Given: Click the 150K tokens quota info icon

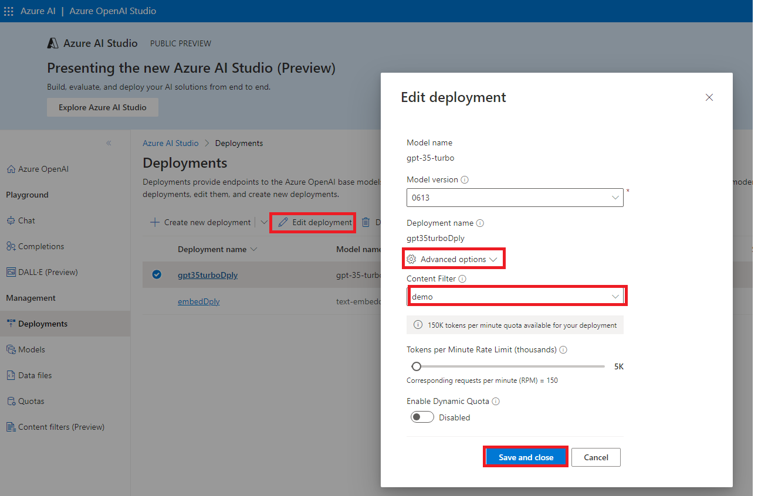Looking at the screenshot, I should [418, 325].
